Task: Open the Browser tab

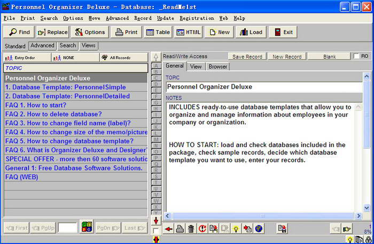Action: point(218,67)
